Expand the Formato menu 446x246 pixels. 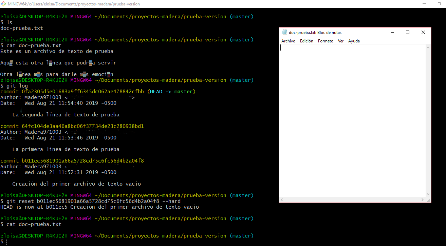click(326, 41)
